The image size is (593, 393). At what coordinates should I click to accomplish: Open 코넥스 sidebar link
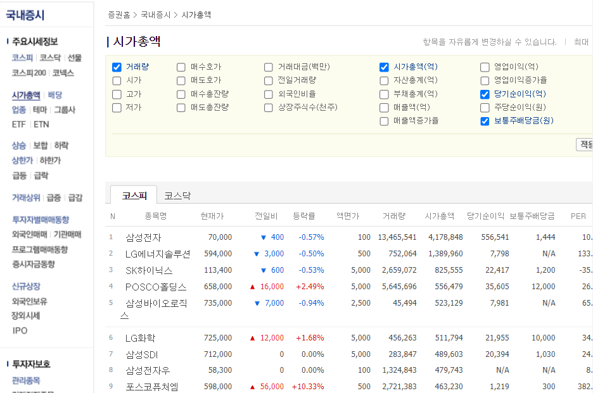[63, 73]
